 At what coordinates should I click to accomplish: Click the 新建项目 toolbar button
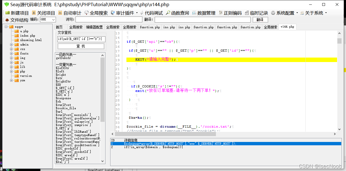[17, 13]
